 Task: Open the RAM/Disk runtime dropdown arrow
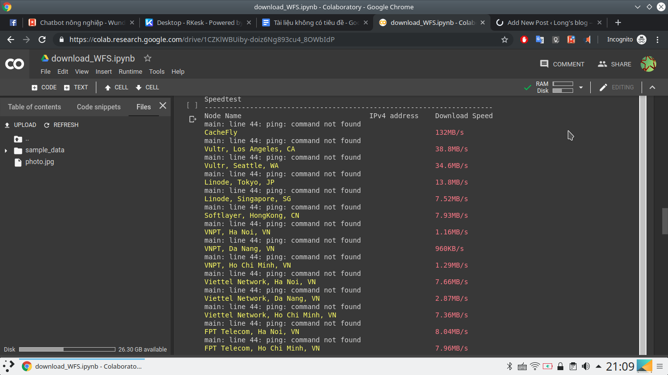click(x=581, y=87)
